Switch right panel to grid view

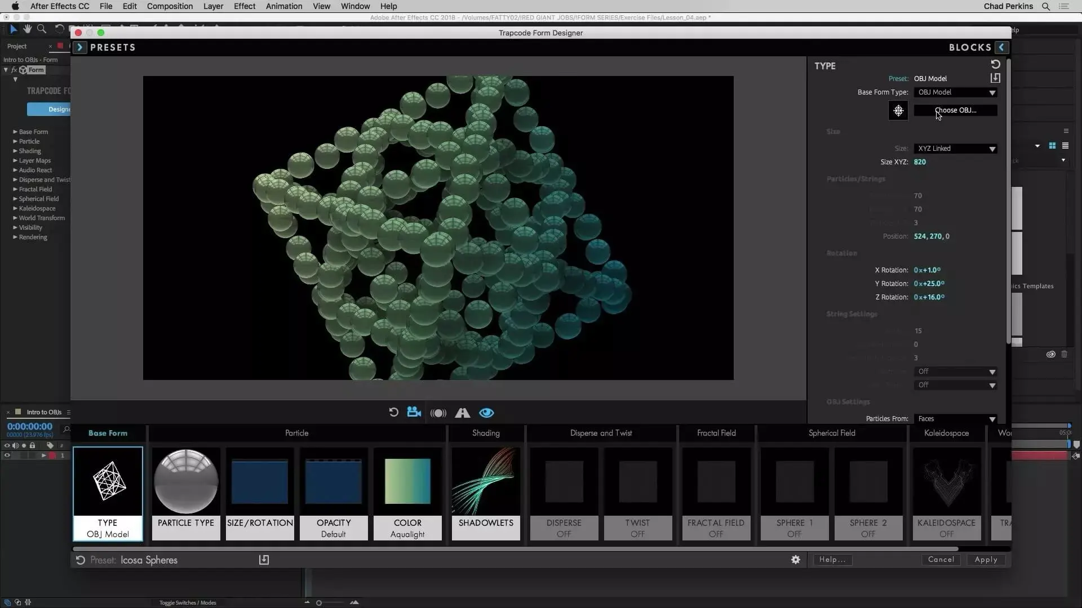tap(1052, 146)
